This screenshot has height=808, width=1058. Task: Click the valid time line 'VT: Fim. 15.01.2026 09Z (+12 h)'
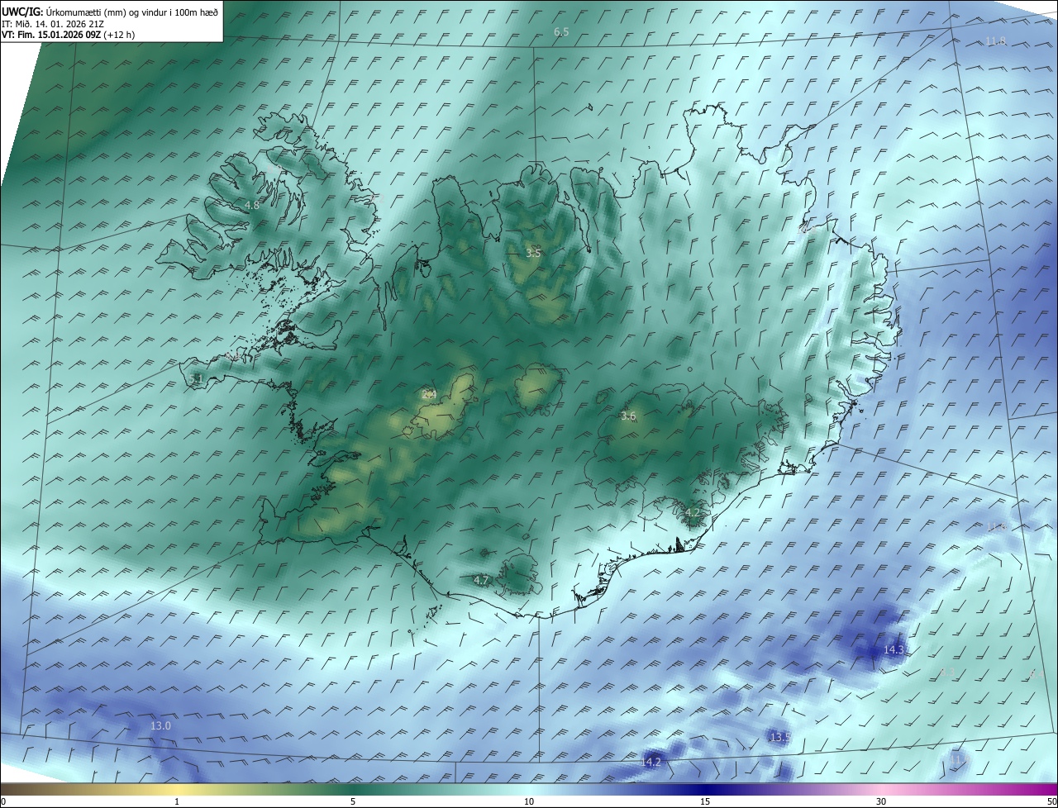click(x=68, y=35)
